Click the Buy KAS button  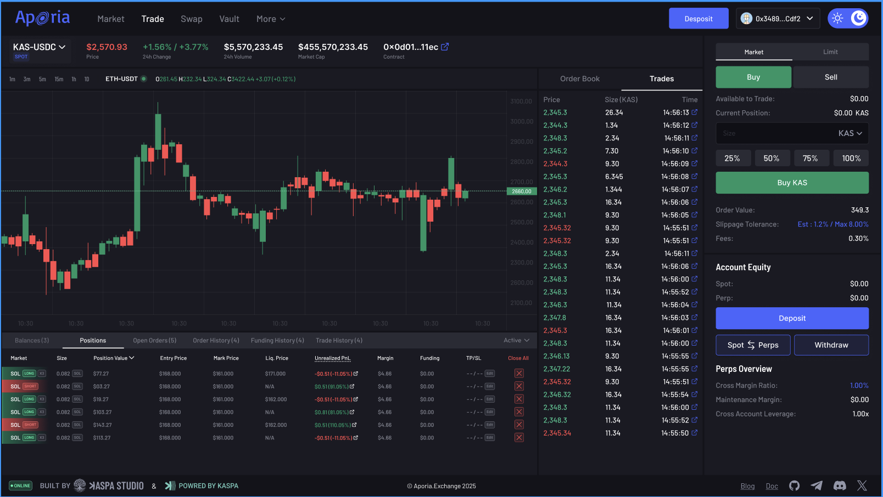click(x=791, y=182)
